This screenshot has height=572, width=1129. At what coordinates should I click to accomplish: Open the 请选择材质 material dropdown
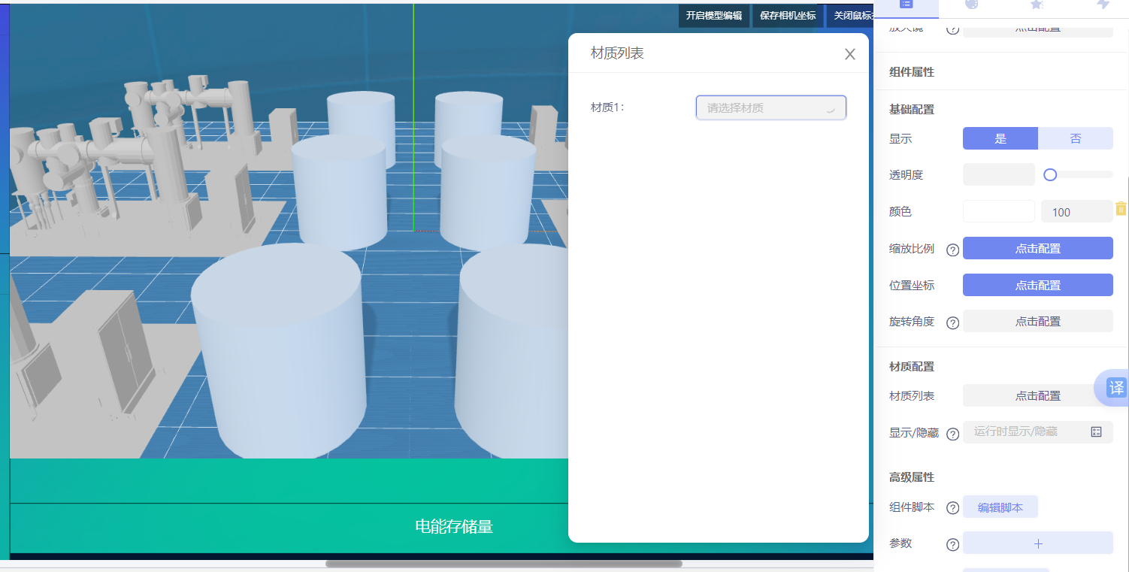pos(770,107)
